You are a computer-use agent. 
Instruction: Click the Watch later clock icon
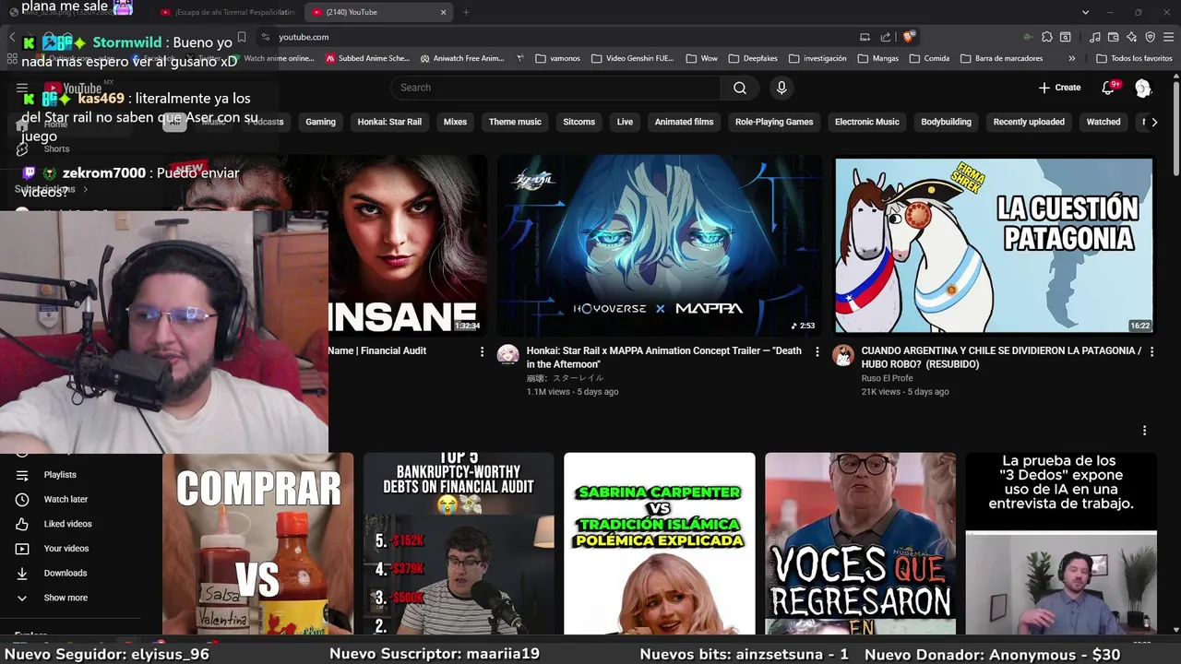pos(22,499)
